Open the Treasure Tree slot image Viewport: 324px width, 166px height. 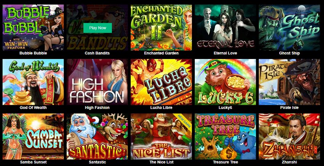225,136
